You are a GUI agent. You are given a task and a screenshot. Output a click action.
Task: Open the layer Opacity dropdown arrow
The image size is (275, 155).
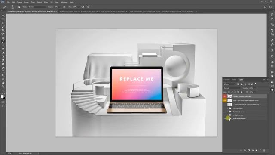tap(255, 88)
